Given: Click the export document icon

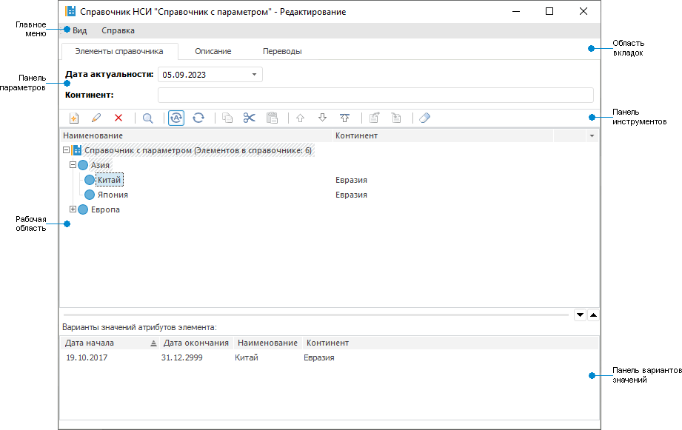Looking at the screenshot, I should [x=374, y=118].
